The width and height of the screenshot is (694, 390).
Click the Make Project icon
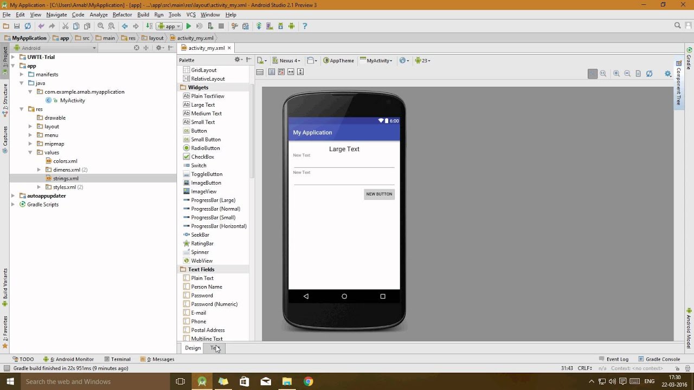(x=149, y=26)
